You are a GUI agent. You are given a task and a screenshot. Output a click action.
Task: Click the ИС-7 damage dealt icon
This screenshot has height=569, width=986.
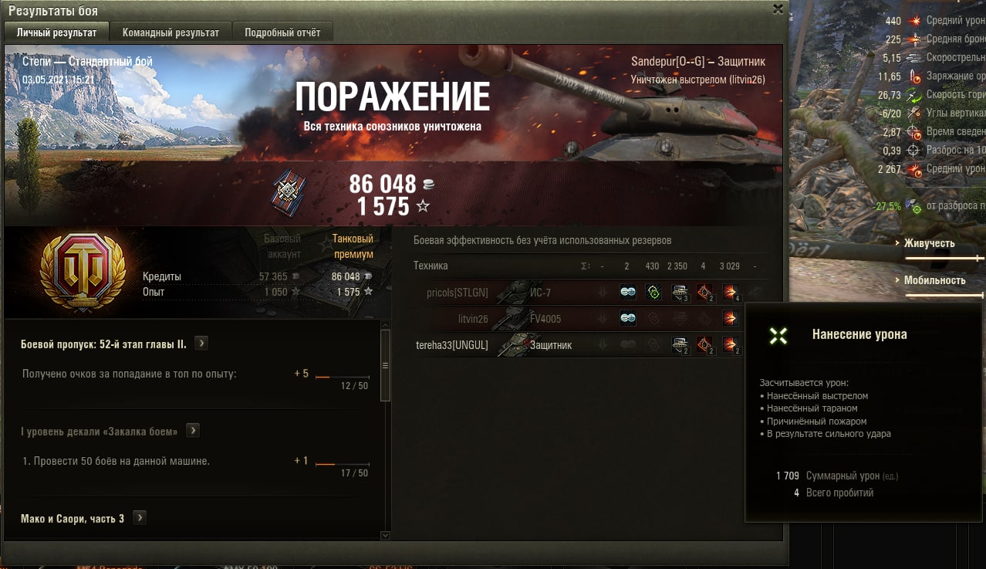pos(731,293)
